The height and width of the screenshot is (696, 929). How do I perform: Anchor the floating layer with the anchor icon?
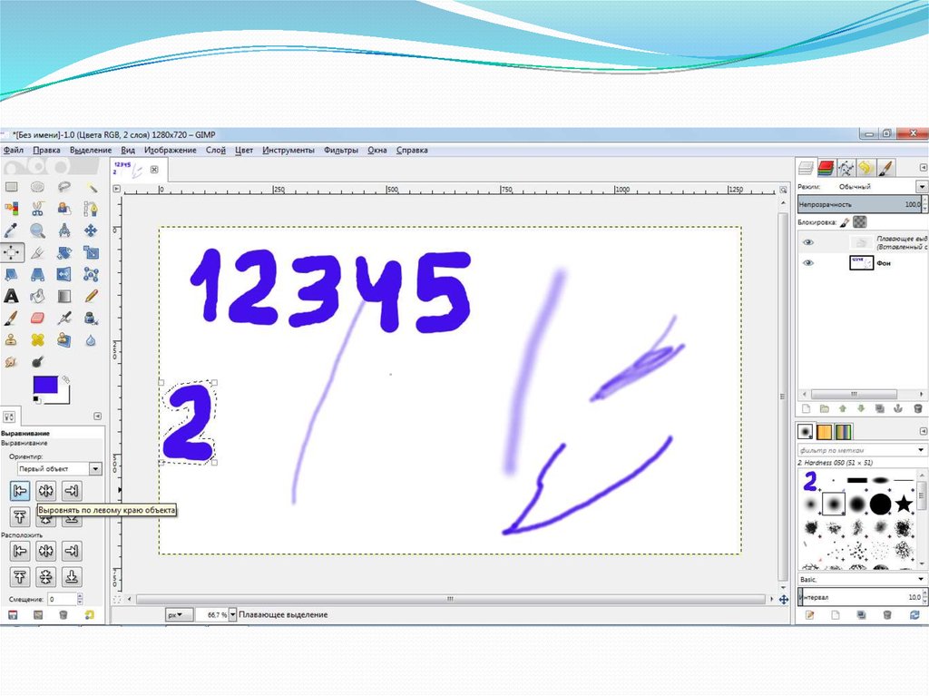898,408
